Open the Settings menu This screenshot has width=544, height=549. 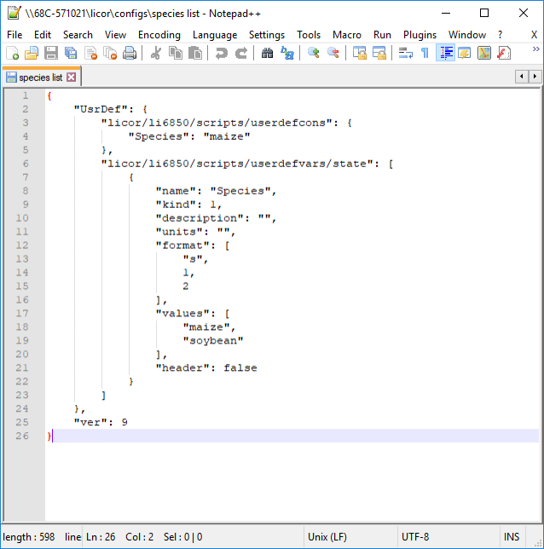[267, 35]
